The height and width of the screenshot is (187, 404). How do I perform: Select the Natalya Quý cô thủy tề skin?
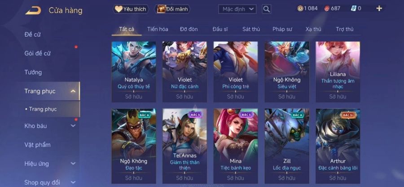pos(134,72)
